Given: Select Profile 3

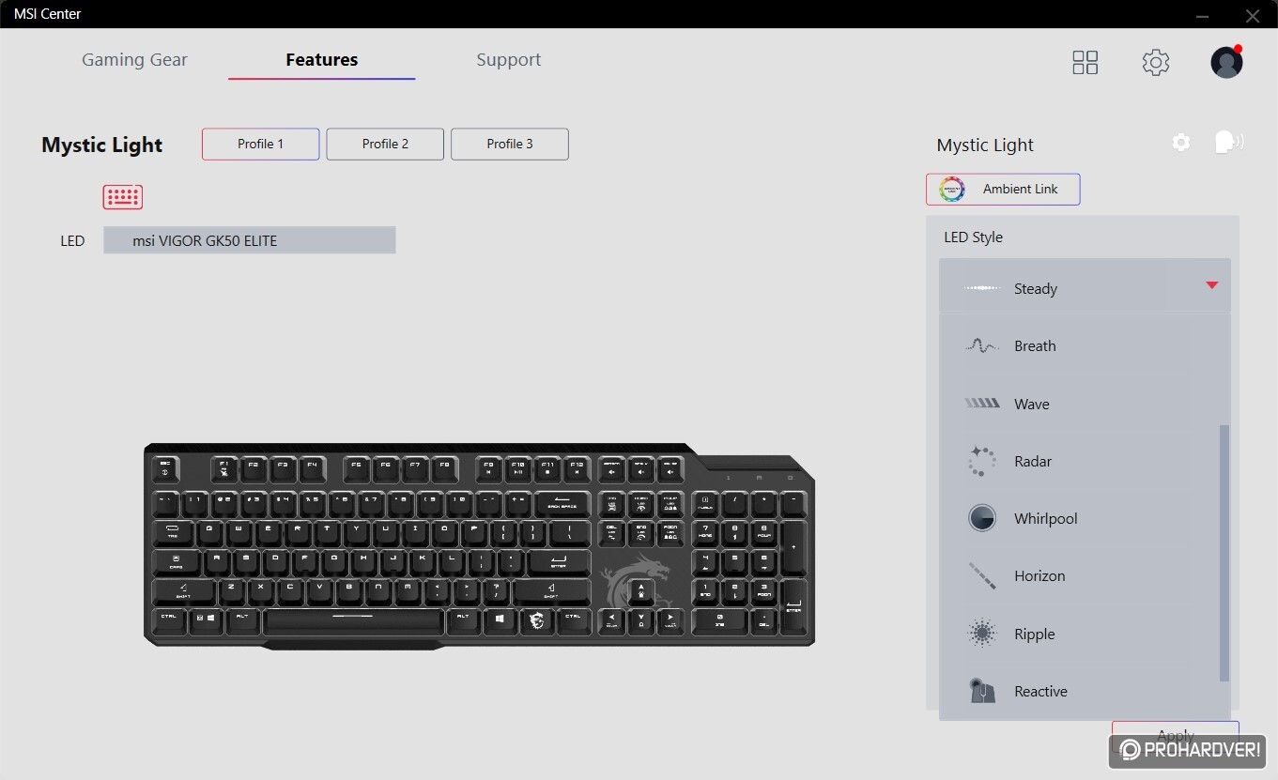Looking at the screenshot, I should 510,144.
